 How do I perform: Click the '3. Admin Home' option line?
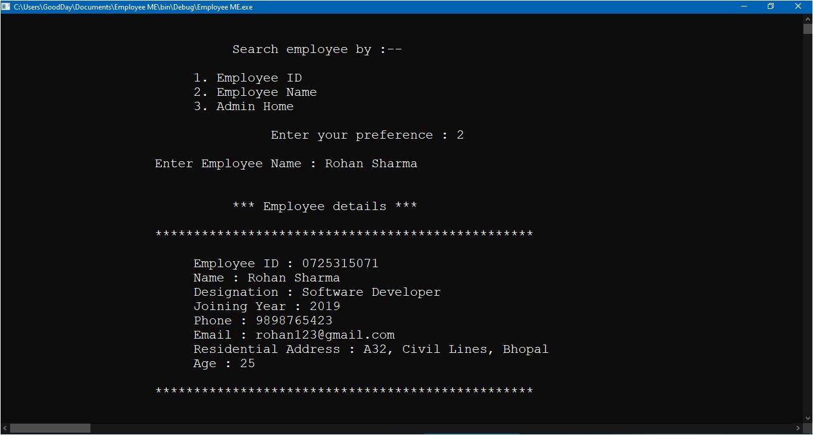[x=243, y=107]
